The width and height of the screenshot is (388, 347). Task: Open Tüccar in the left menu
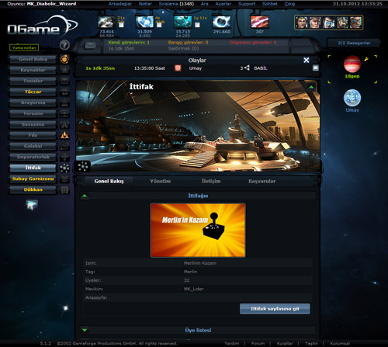(x=33, y=92)
